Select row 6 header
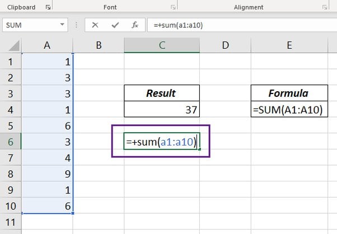 coord(11,142)
